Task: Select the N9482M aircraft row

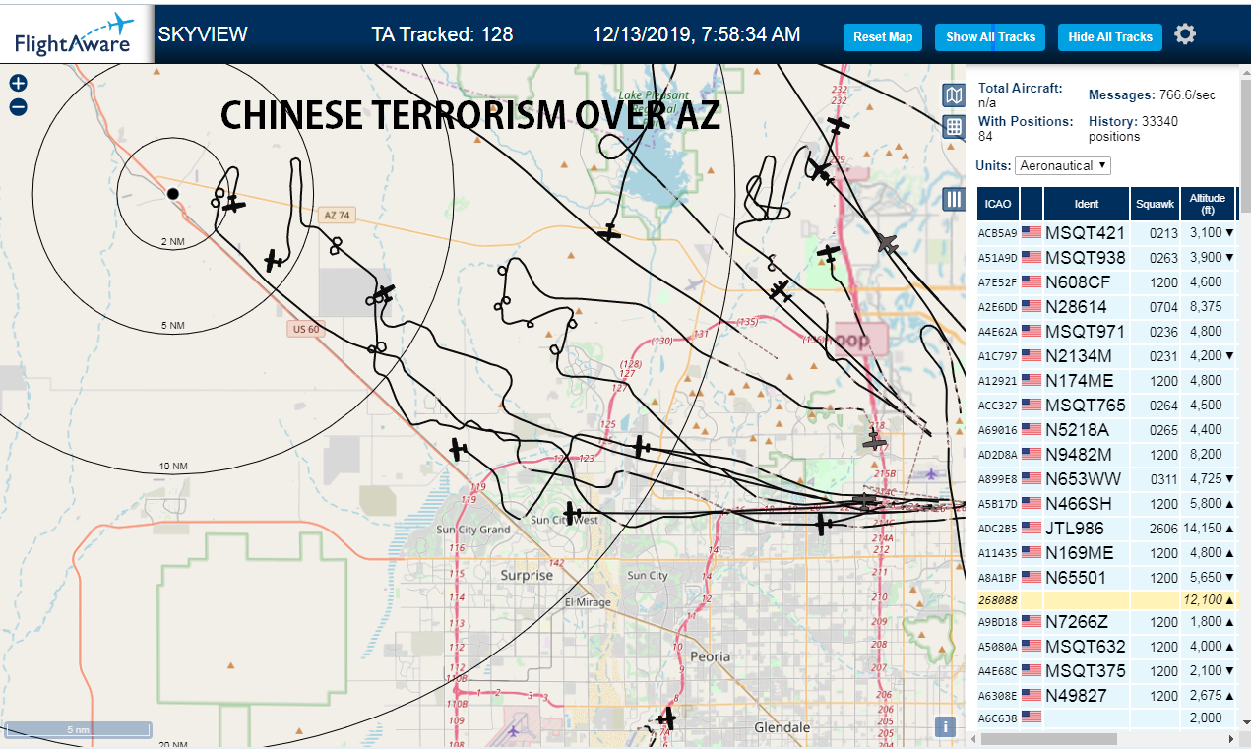Action: tap(1106, 455)
